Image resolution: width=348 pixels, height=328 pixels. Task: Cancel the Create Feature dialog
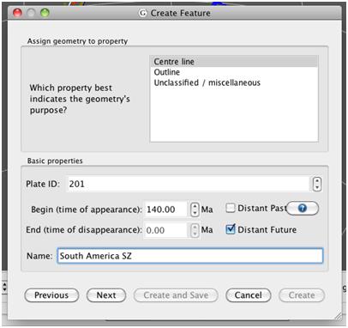[248, 295]
